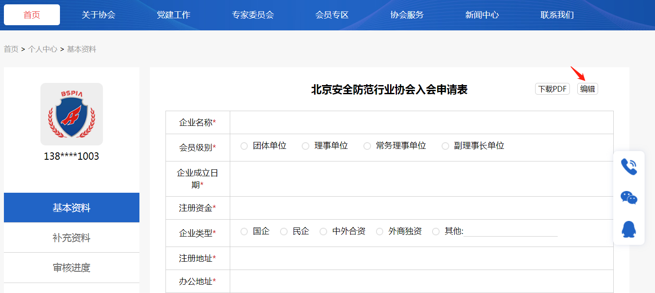
Task: Switch to 补充资料 sidebar tab
Action: (x=72, y=237)
